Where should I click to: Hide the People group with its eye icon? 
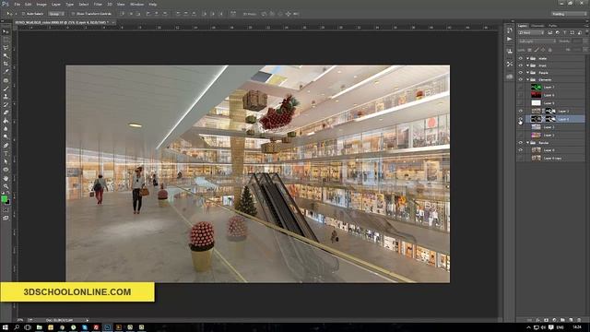tap(520, 72)
